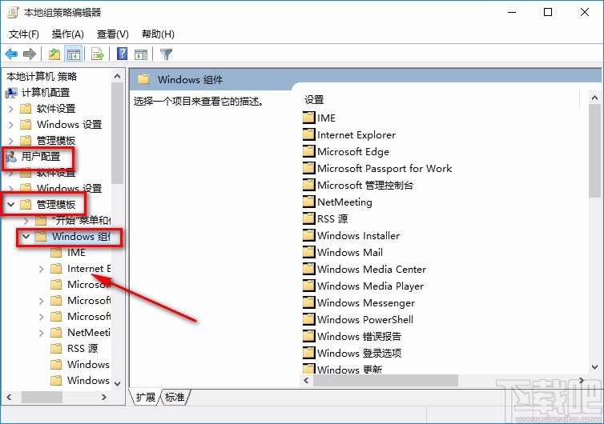This screenshot has width=604, height=424.
Task: Expand the NetMeeti tree node
Action: click(42, 333)
